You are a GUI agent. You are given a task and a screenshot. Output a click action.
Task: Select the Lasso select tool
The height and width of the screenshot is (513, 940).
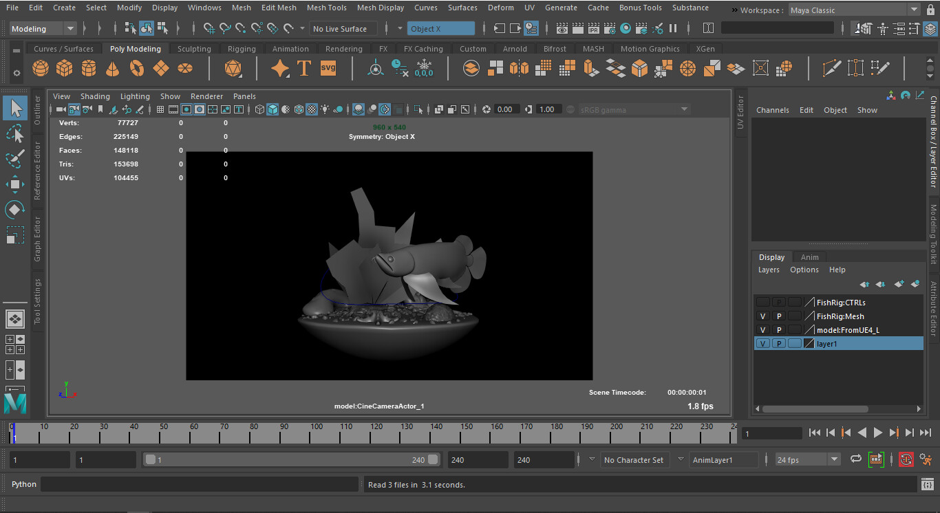click(x=15, y=133)
